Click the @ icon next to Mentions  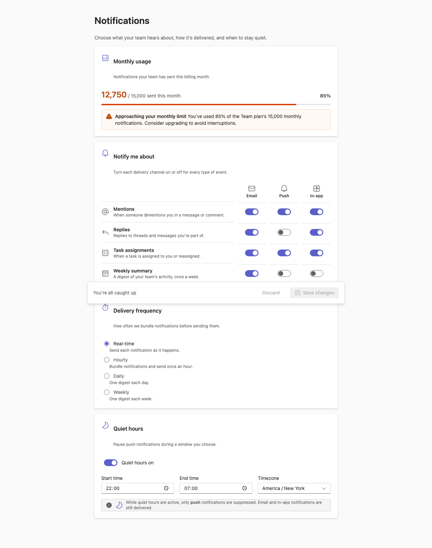105,212
